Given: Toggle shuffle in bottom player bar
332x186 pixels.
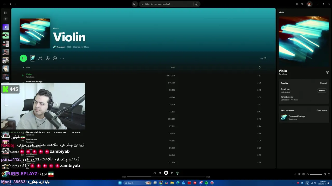Looking at the screenshot, I should click(155, 173).
